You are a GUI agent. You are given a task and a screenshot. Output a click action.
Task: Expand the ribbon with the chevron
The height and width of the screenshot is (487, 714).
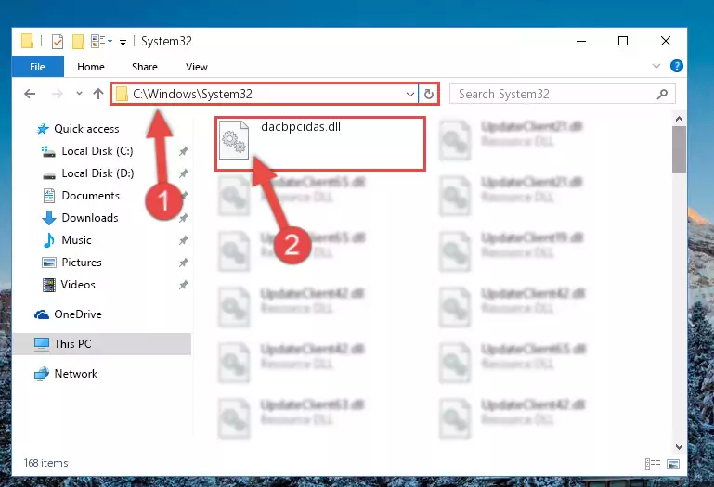click(x=656, y=66)
